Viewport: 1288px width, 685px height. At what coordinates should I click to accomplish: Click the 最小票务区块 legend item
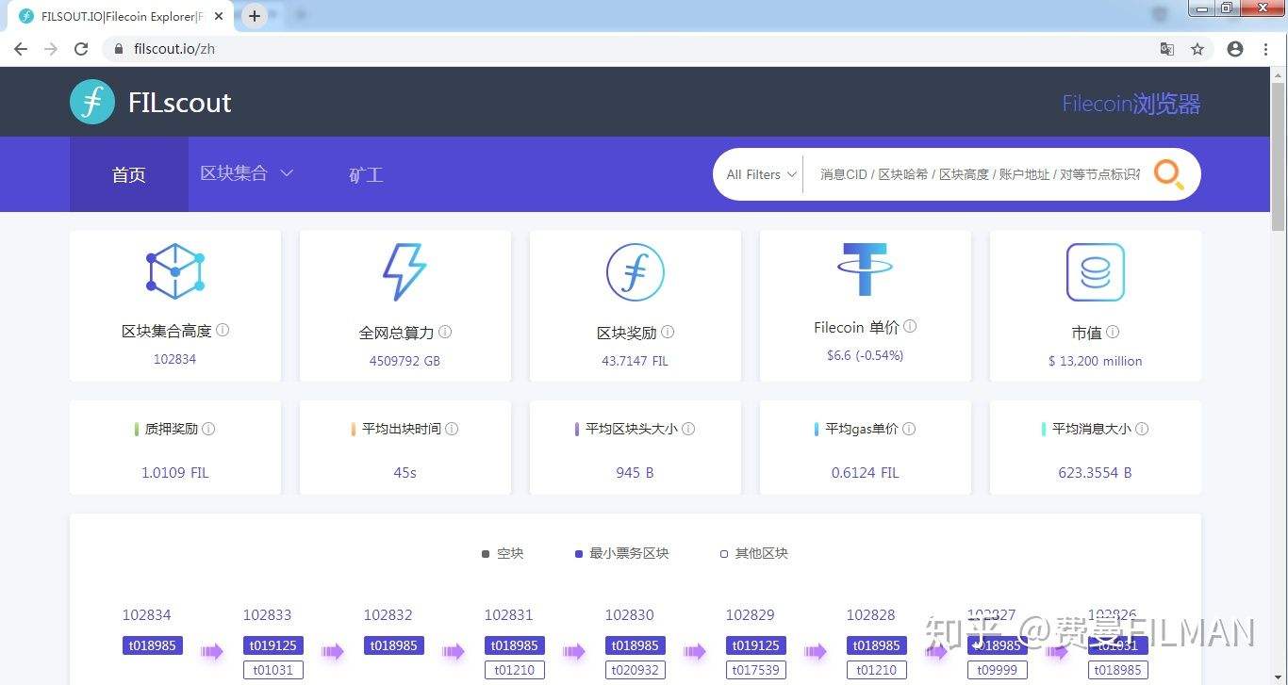[622, 553]
